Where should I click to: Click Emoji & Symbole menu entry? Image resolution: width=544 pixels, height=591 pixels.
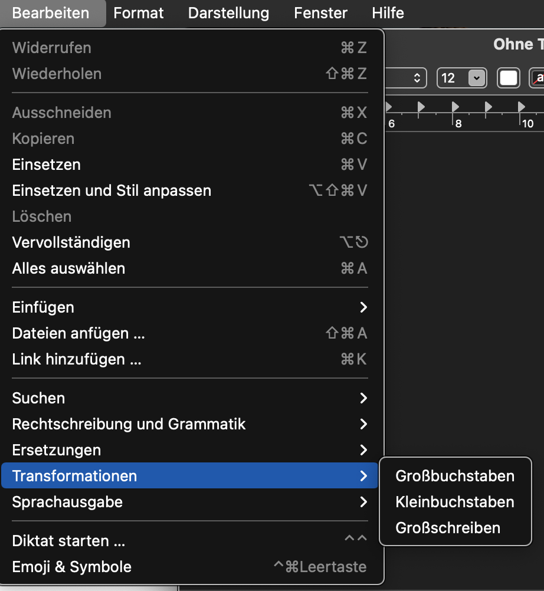click(x=71, y=567)
